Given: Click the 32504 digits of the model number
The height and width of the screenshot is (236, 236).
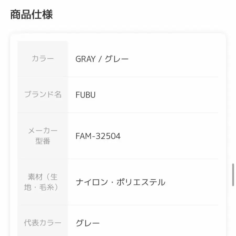Looking at the screenshot, I should pyautogui.click(x=108, y=136).
